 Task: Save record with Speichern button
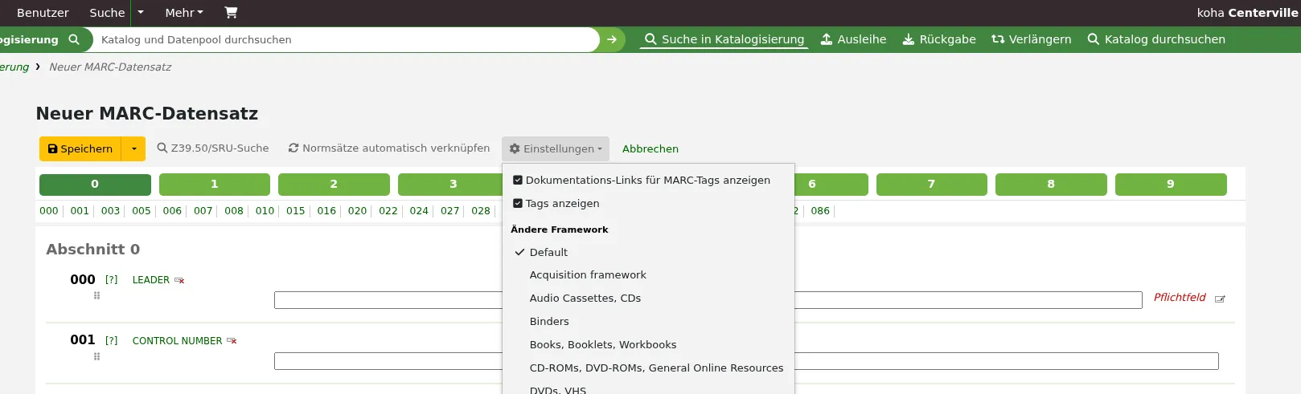coord(80,148)
